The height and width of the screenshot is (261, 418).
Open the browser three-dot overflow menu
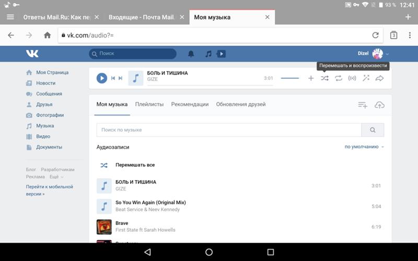pos(410,35)
